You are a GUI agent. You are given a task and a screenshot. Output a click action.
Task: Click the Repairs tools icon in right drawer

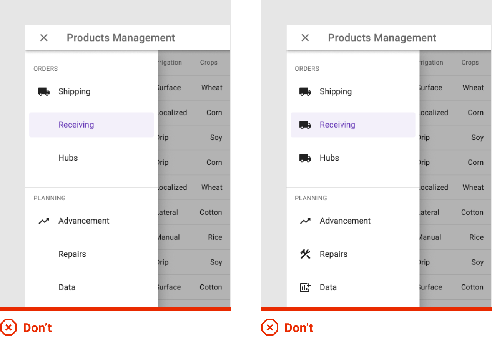click(x=305, y=254)
